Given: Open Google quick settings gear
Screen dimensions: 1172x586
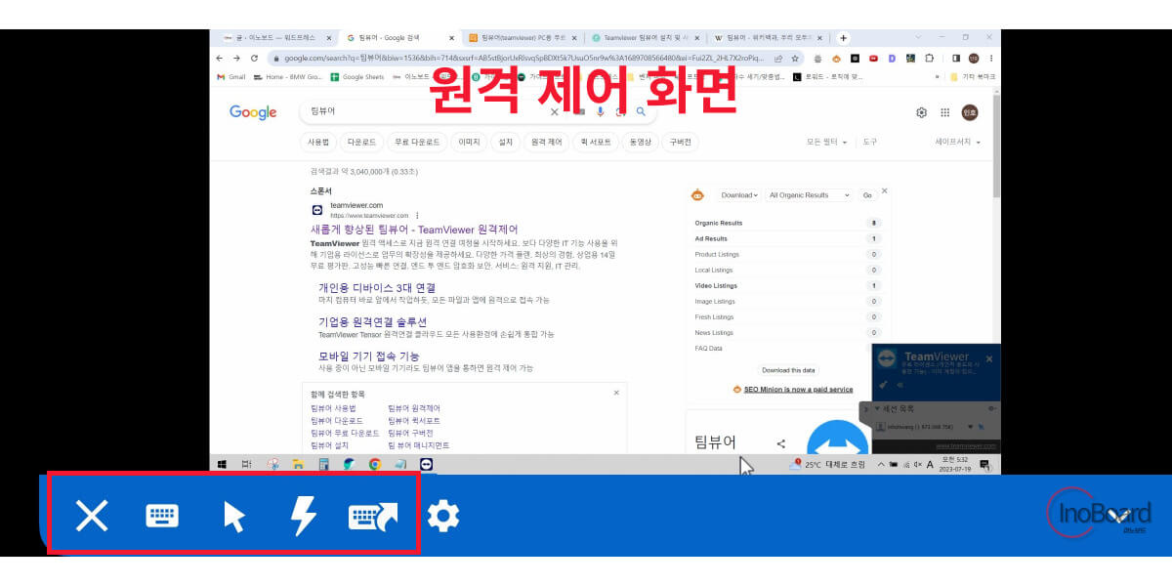Looking at the screenshot, I should pyautogui.click(x=921, y=112).
